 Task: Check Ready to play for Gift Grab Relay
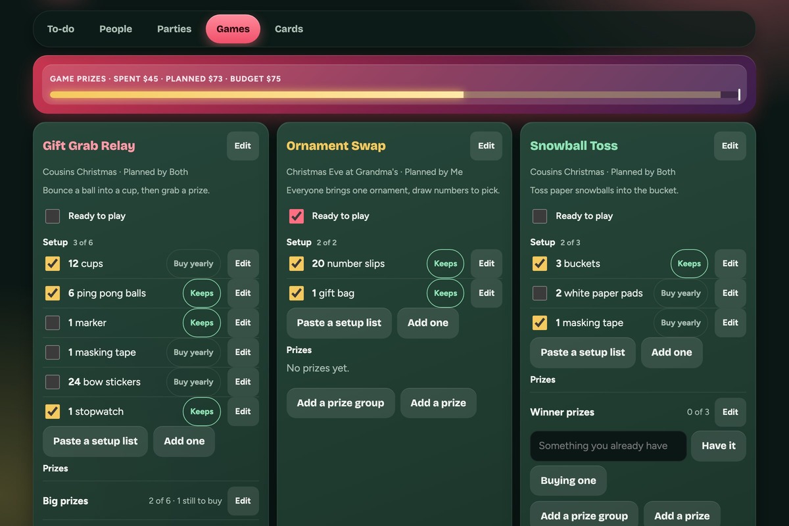coord(53,216)
